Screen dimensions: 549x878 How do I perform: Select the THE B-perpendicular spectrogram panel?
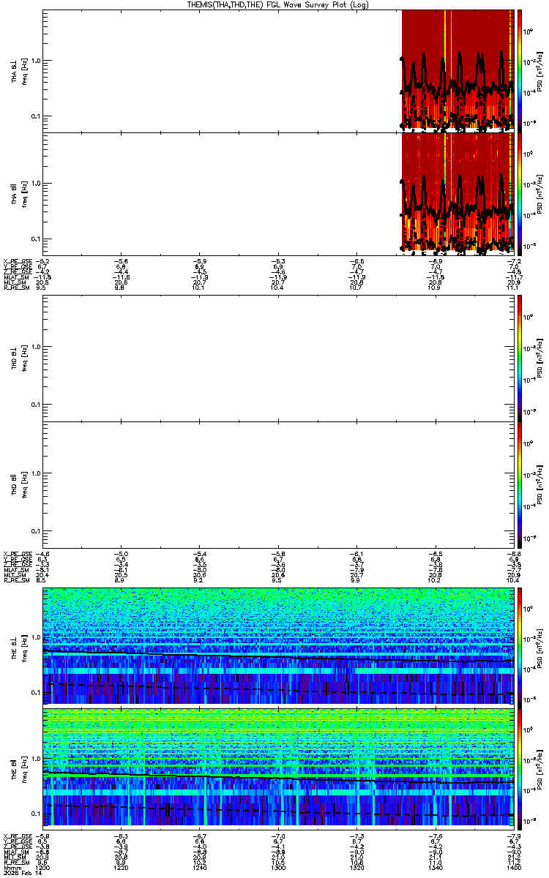tap(278, 647)
